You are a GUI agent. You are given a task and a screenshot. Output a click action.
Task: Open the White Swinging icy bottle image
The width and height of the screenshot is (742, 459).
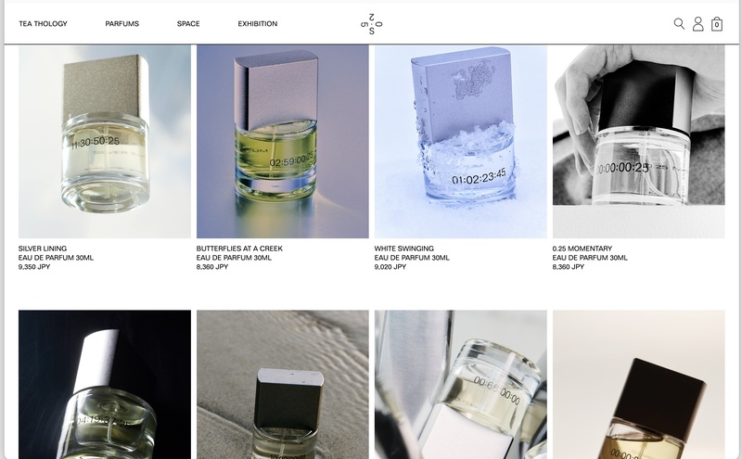click(460, 142)
